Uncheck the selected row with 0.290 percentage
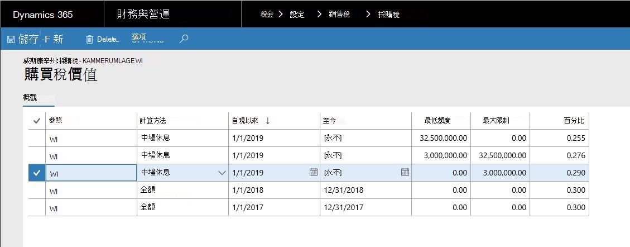The height and width of the screenshot is (247, 630). pos(37,173)
